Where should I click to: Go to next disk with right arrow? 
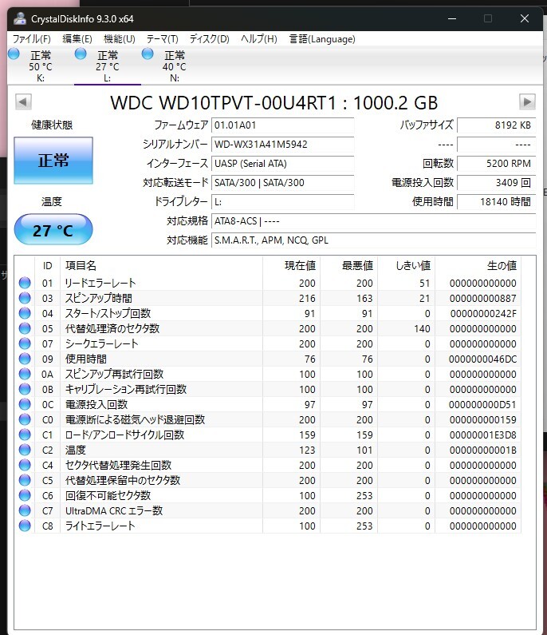[x=527, y=101]
